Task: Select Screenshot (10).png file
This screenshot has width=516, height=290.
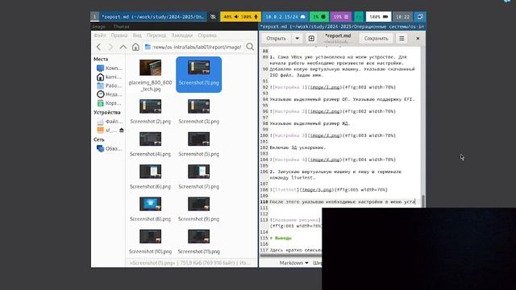Action: click(x=151, y=242)
